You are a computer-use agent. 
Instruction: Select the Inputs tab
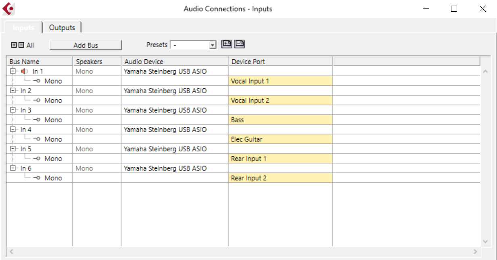coord(23,27)
